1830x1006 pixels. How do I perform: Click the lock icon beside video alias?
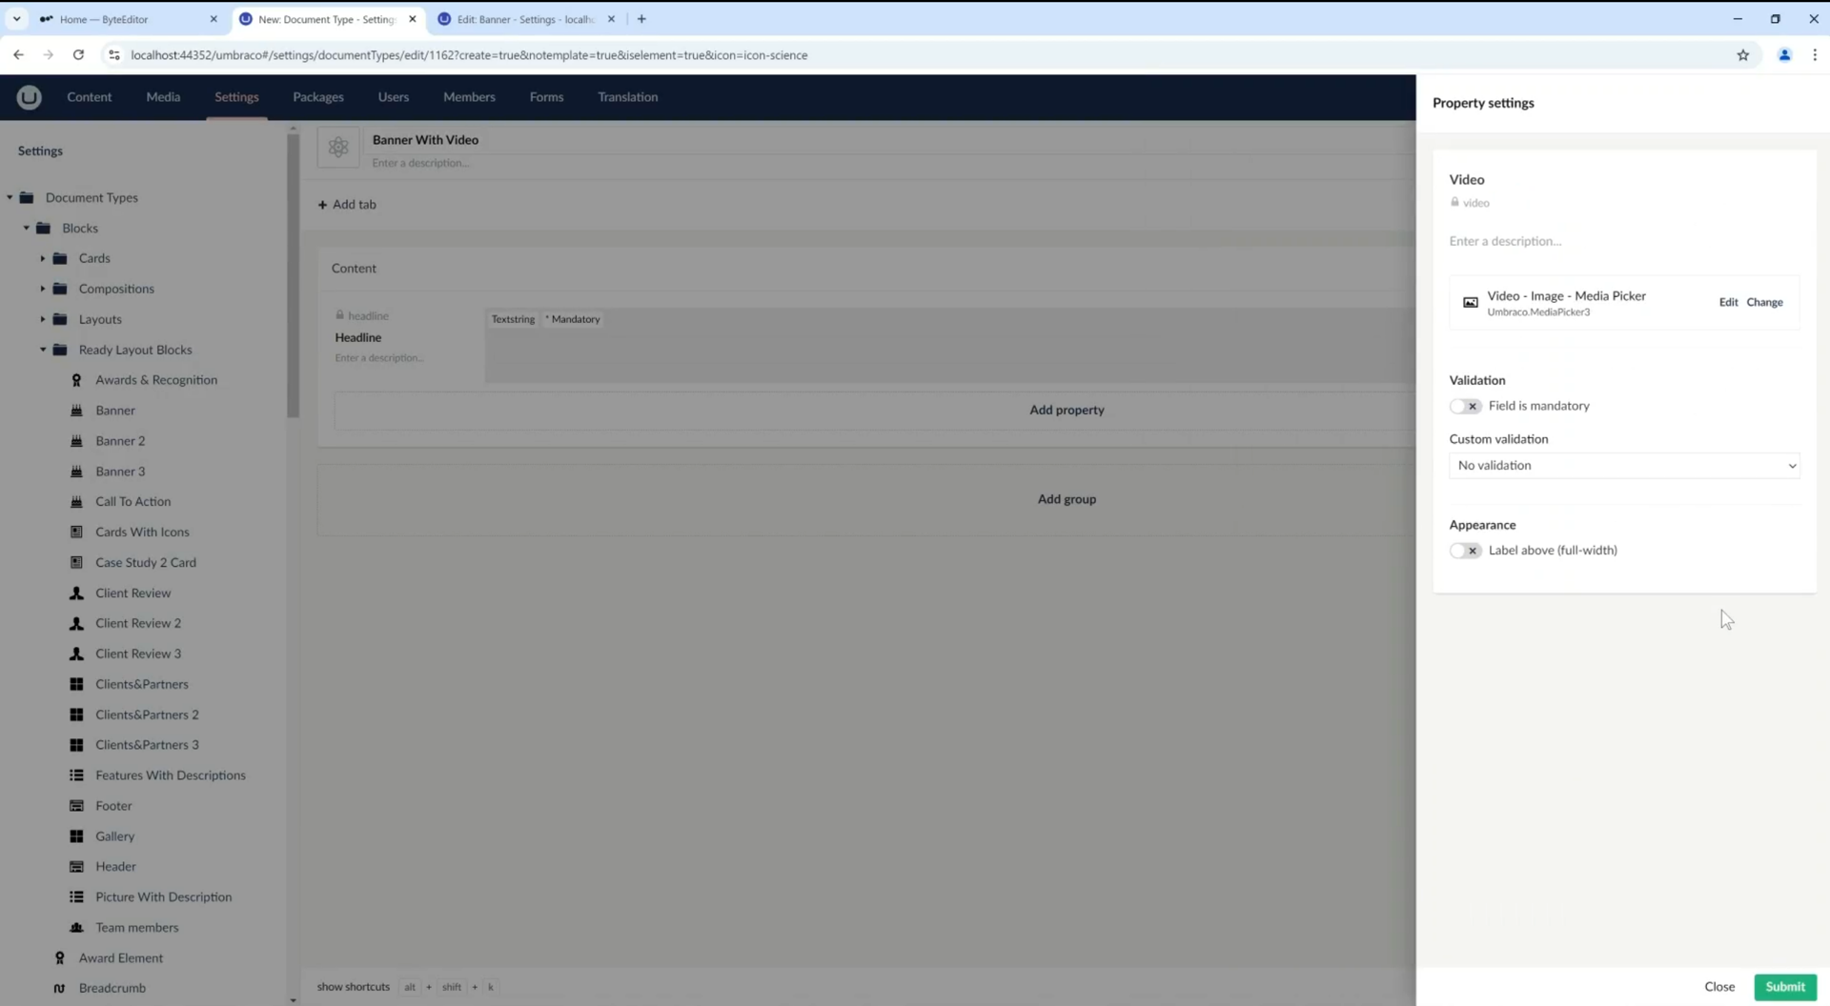pyautogui.click(x=1454, y=202)
